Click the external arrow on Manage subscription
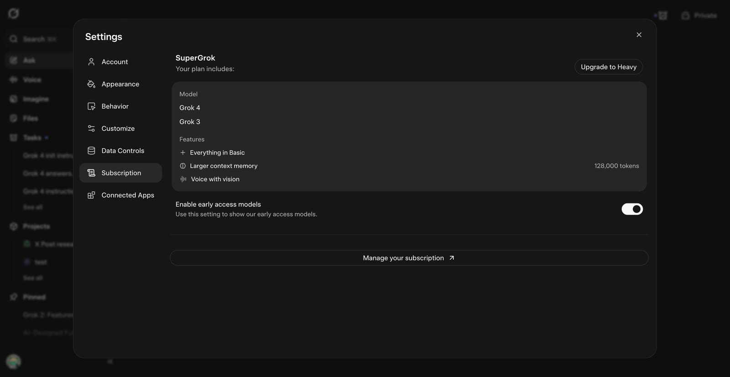This screenshot has width=730, height=377. [452, 258]
